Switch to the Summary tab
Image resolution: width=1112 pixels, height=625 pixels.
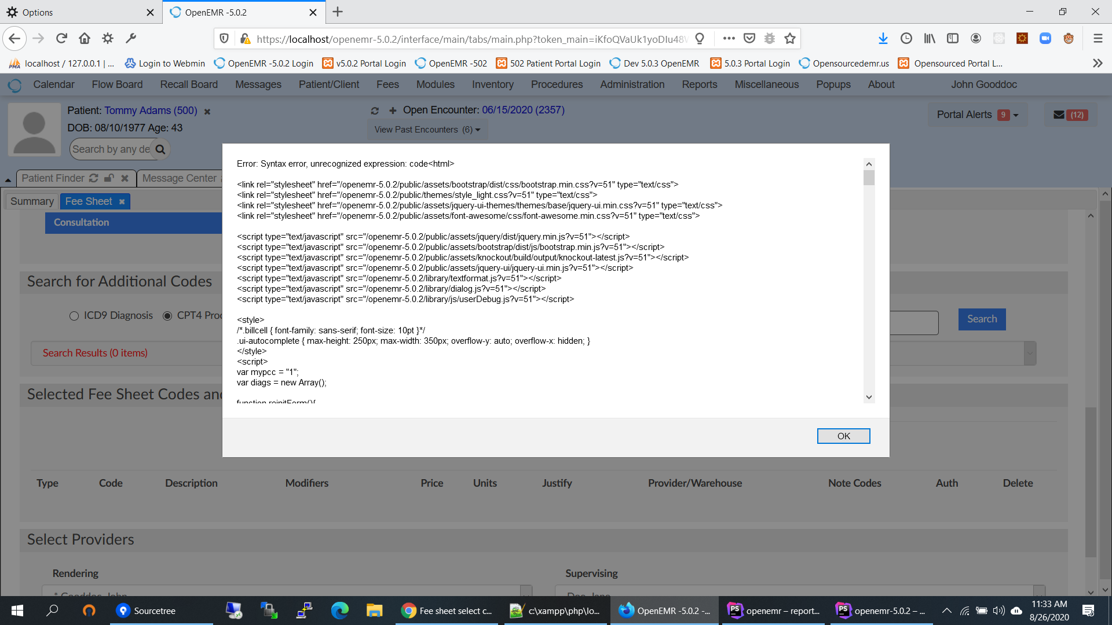pyautogui.click(x=32, y=201)
